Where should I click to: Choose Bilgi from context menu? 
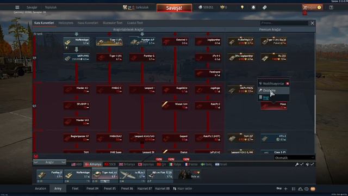(x=274, y=97)
